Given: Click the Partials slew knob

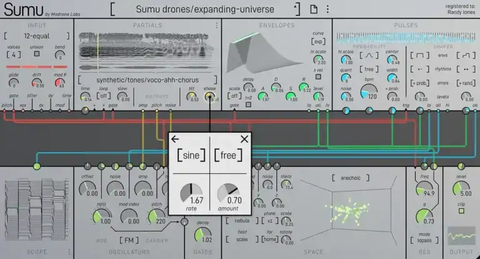Looking at the screenshot, I should pos(122,97).
